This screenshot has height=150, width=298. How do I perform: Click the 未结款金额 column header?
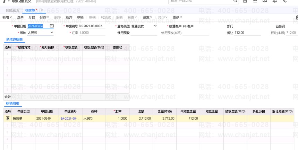point(188,111)
